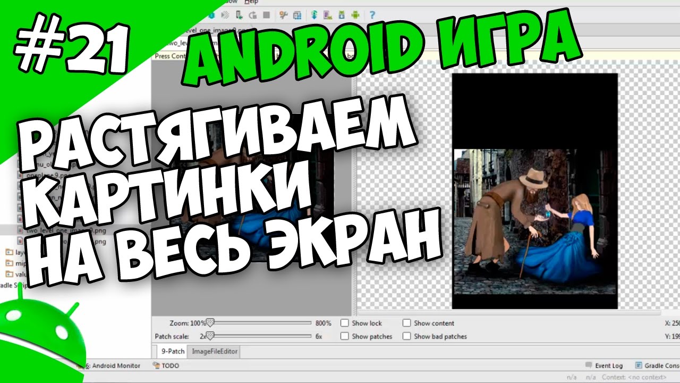The width and height of the screenshot is (680, 383).
Task: Open the Android Monitor tool window
Action: coord(112,365)
